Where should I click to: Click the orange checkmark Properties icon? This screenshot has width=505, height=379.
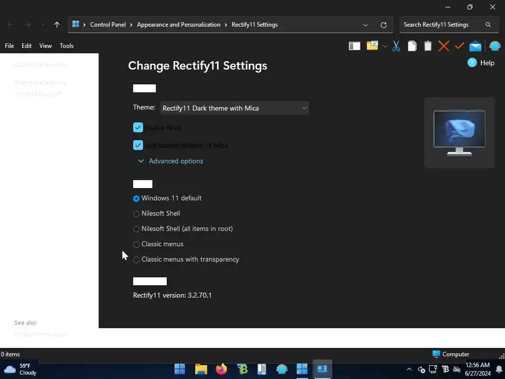pyautogui.click(x=459, y=46)
